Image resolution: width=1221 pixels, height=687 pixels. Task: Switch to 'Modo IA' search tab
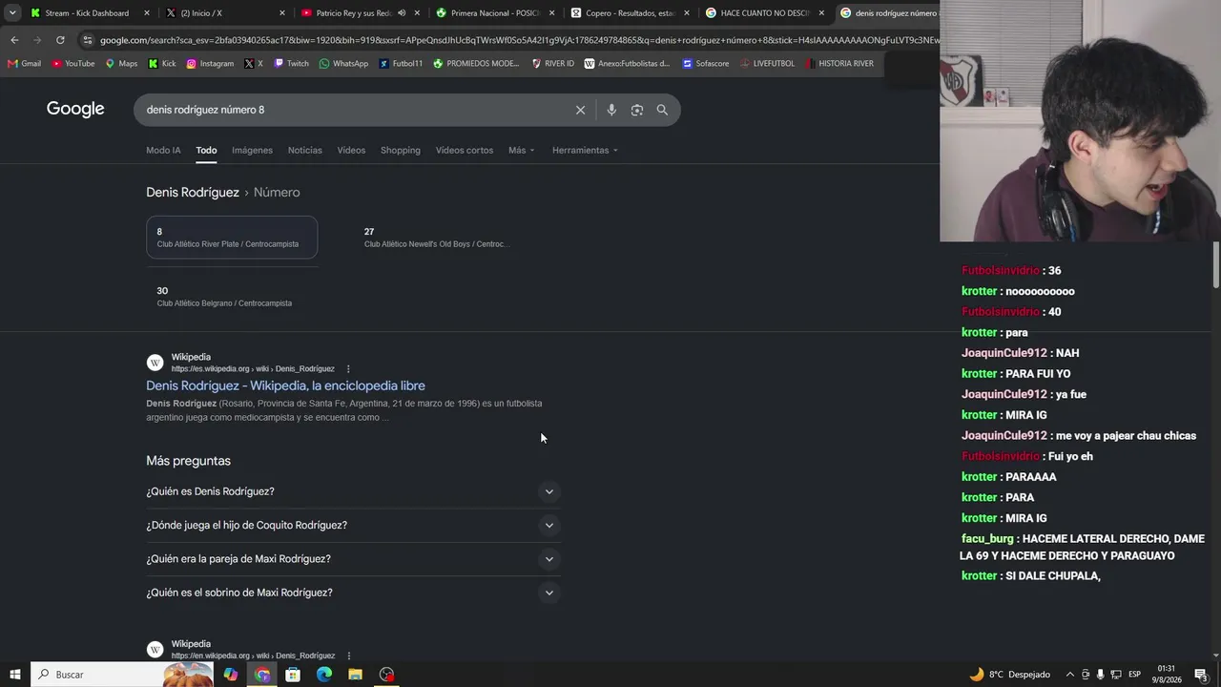163,150
